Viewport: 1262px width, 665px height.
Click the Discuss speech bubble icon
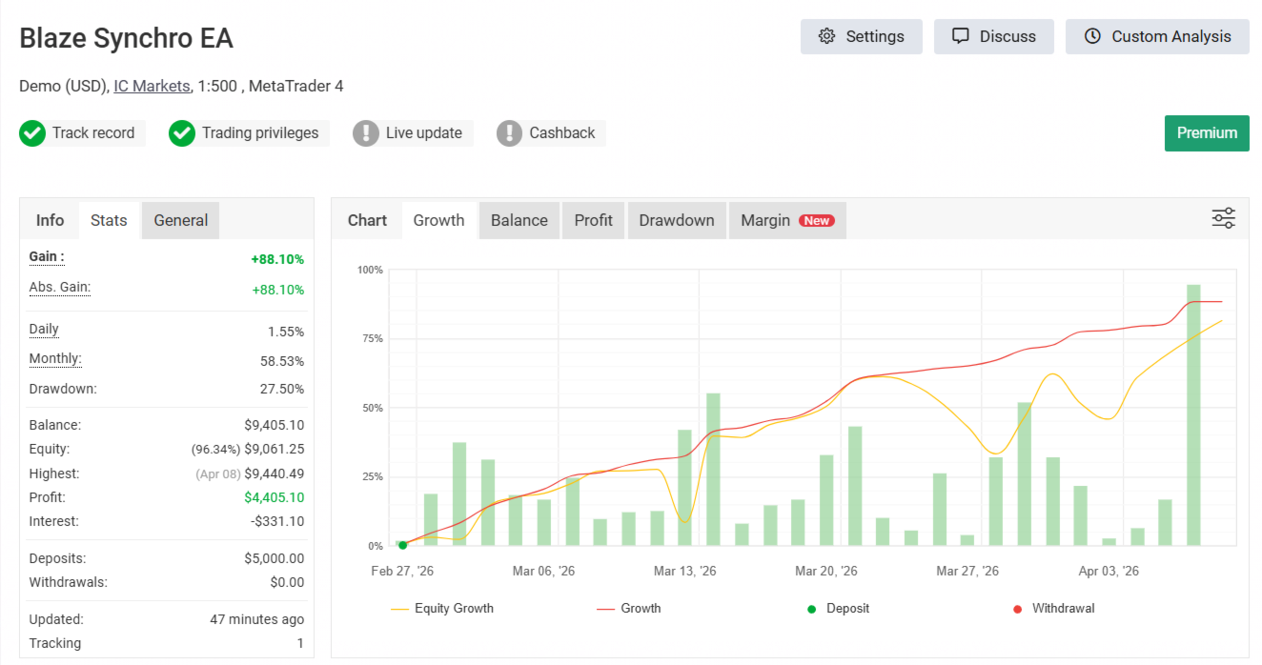click(x=961, y=36)
